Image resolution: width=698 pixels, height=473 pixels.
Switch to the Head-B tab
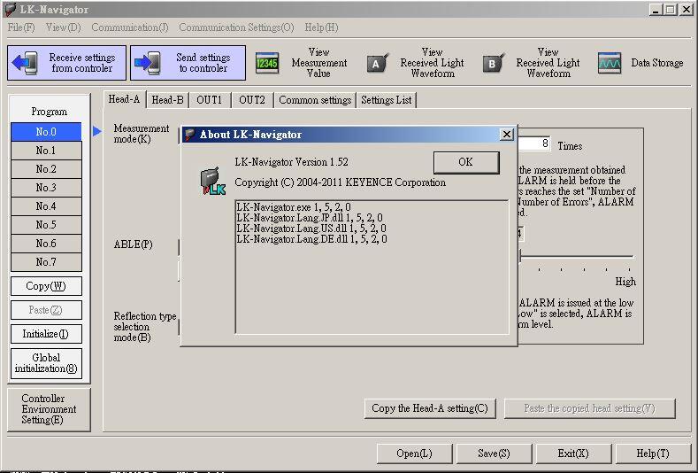[167, 100]
